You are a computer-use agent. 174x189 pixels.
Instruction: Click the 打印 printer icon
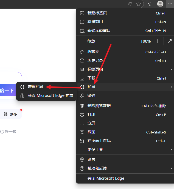click(82, 115)
